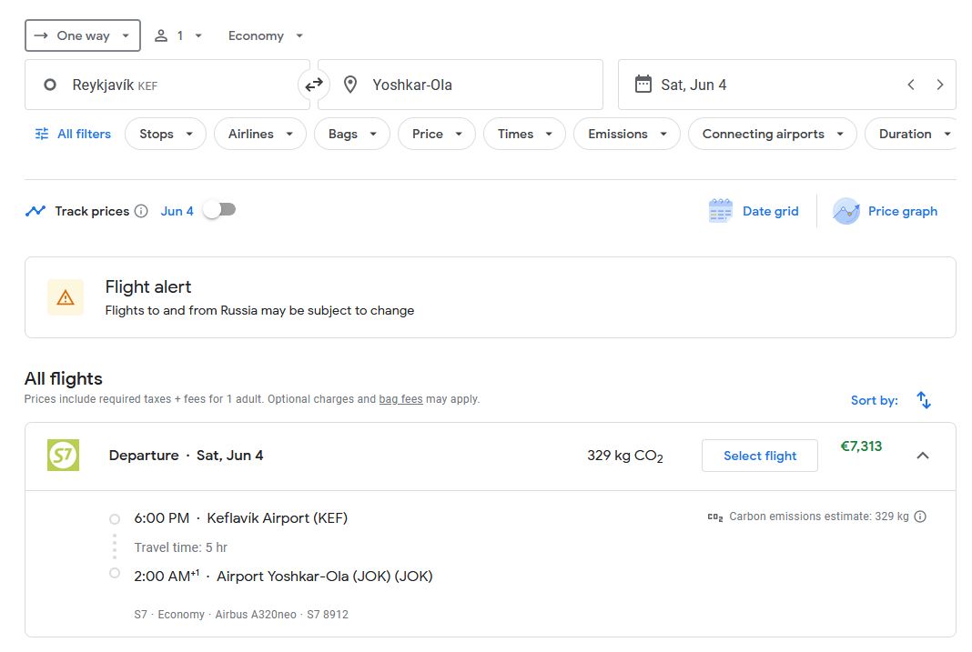Viewport: 972px width, 652px height.
Task: Click the Reykjavík KEF origin field
Action: 167,85
